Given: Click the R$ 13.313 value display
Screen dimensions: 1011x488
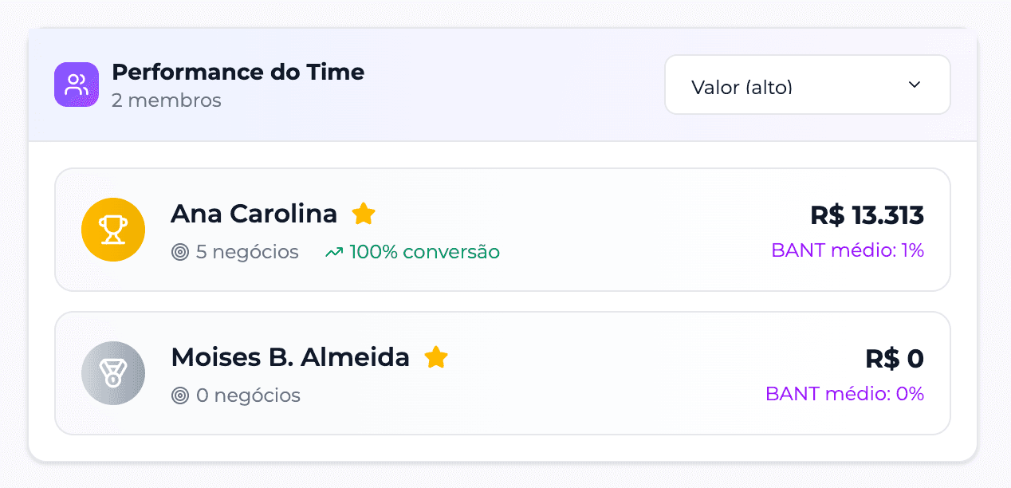Looking at the screenshot, I should [864, 215].
